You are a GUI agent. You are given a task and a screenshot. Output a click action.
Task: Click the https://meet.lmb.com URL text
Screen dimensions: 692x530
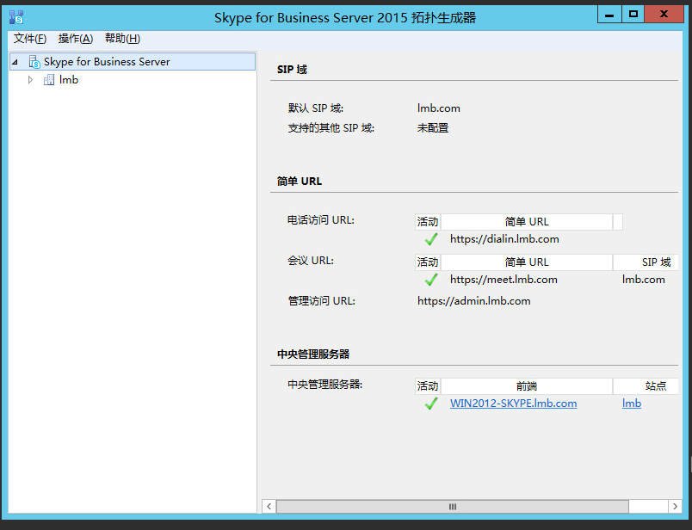click(504, 280)
